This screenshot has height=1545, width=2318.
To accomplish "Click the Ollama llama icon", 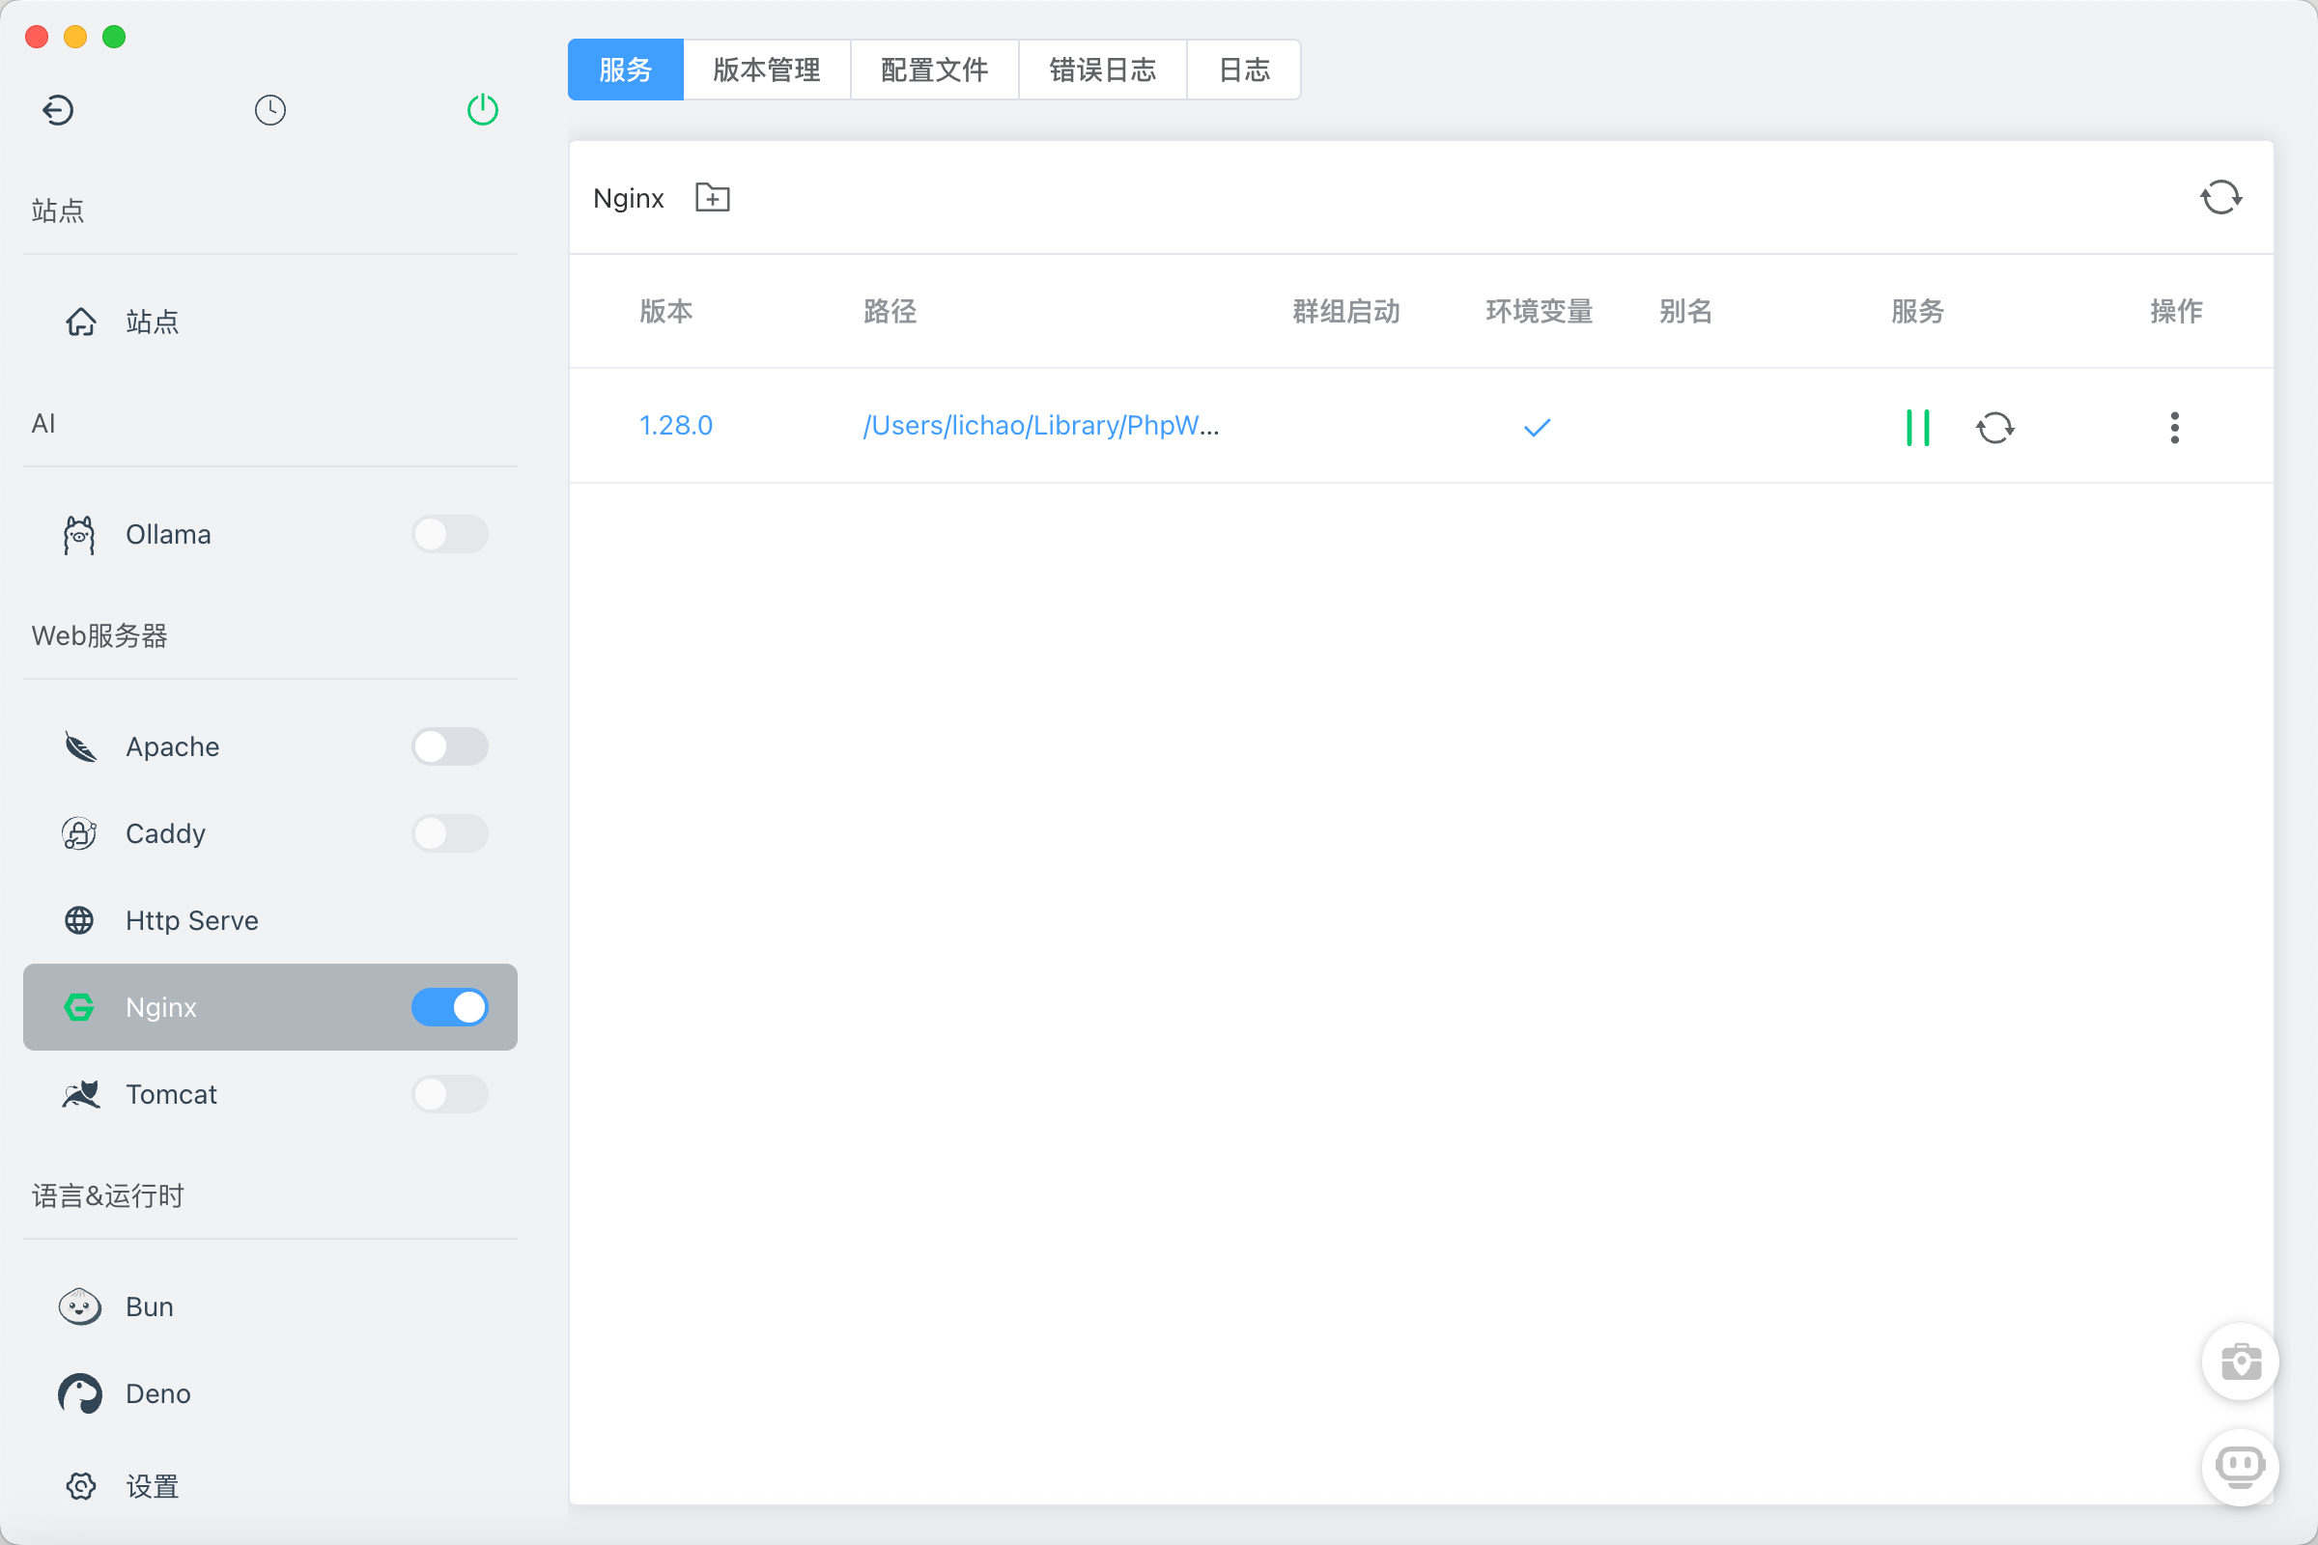I will [80, 534].
